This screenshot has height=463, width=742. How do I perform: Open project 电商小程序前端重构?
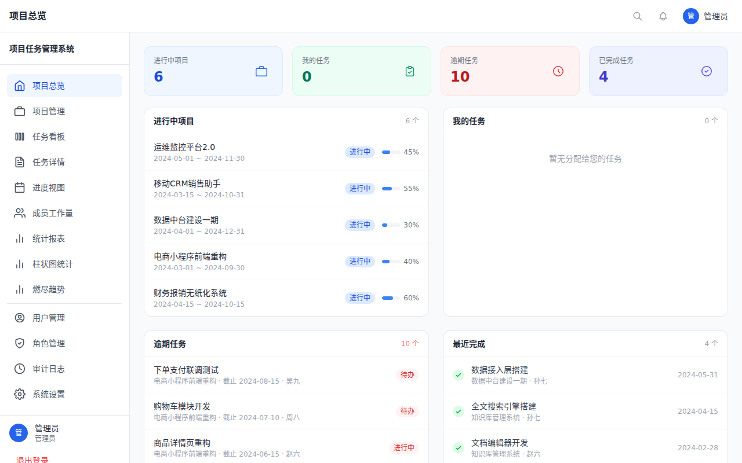(x=286, y=262)
